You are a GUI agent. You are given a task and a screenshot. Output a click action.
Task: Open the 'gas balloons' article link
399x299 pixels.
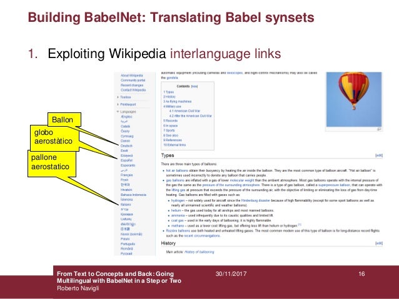point(175,180)
